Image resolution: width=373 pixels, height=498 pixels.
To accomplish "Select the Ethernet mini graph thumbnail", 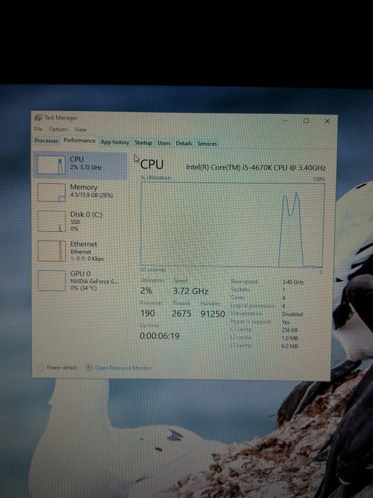I will (x=52, y=251).
